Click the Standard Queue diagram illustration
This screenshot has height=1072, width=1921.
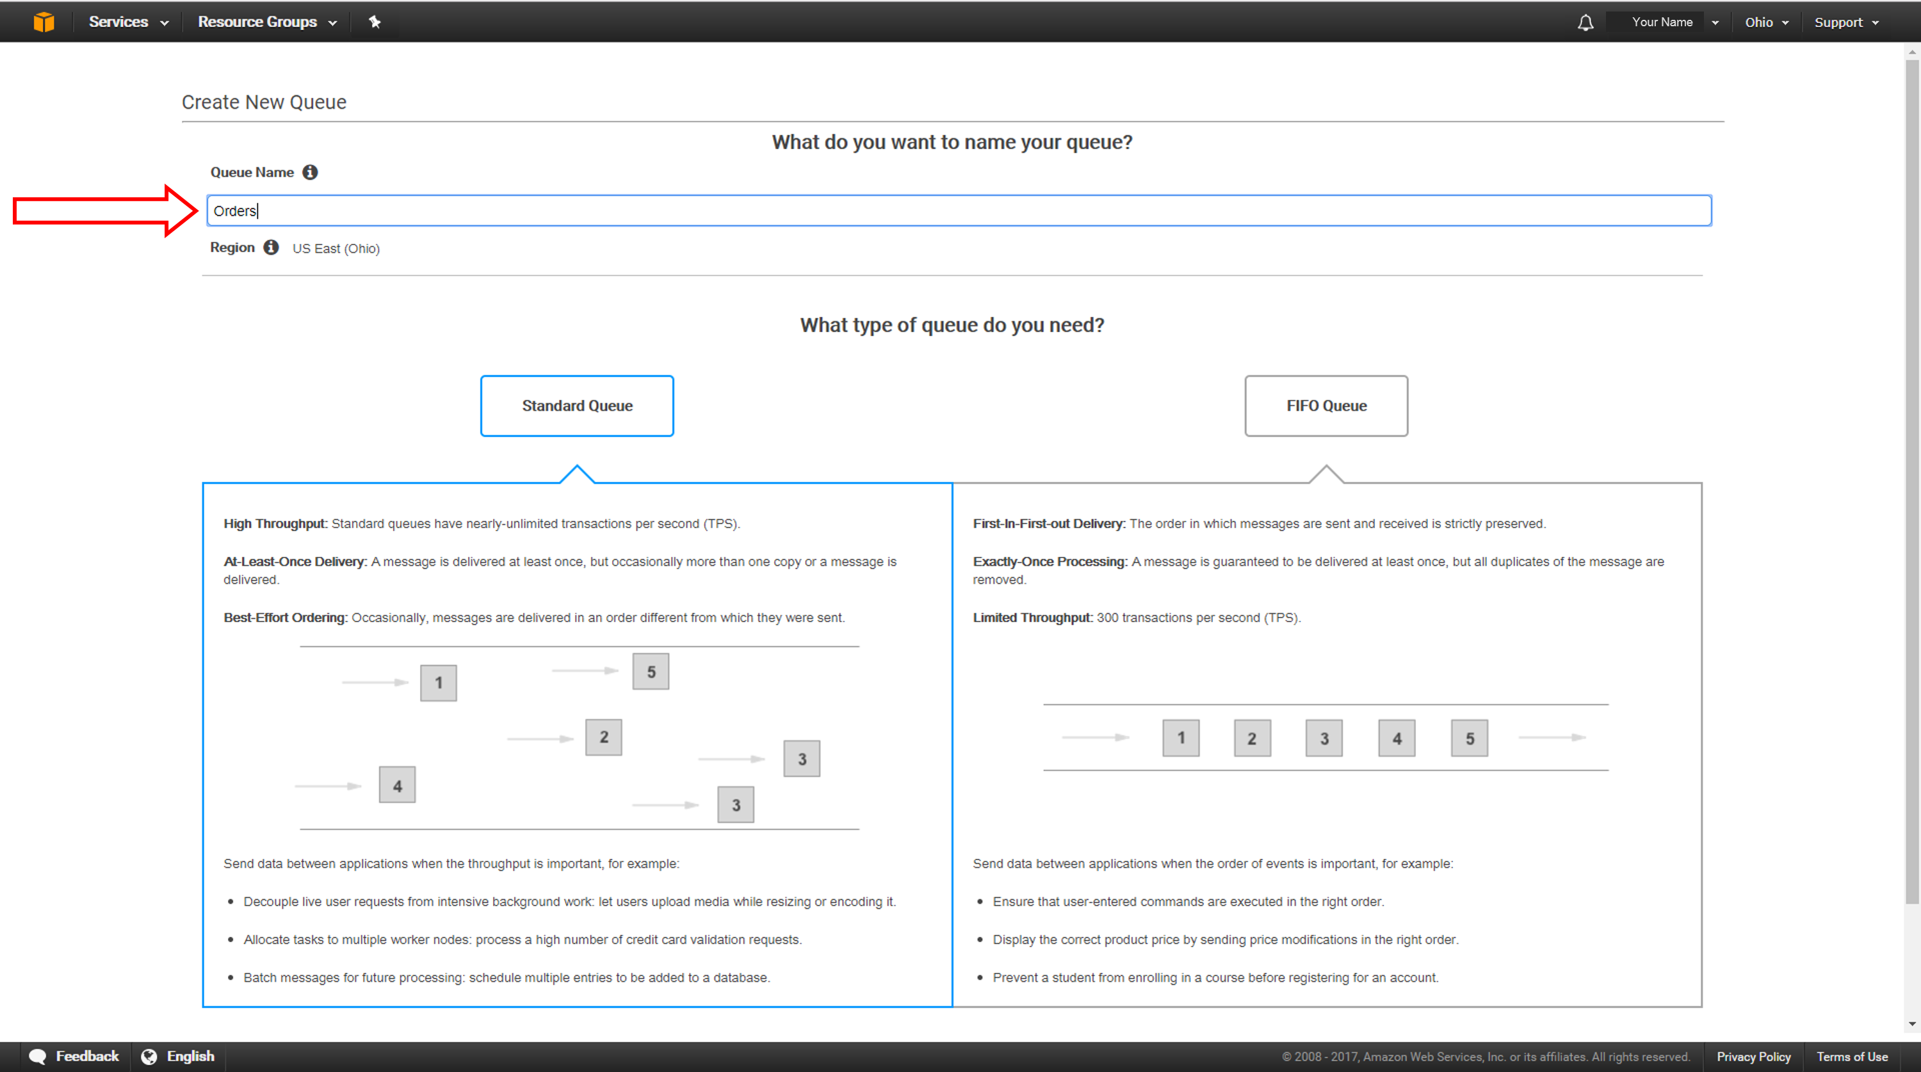(576, 739)
